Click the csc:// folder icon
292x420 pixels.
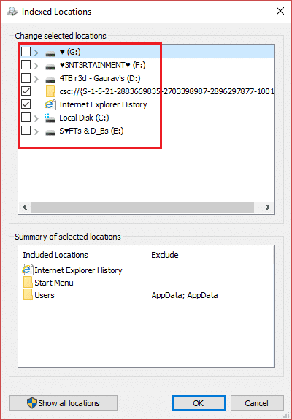[x=50, y=91]
